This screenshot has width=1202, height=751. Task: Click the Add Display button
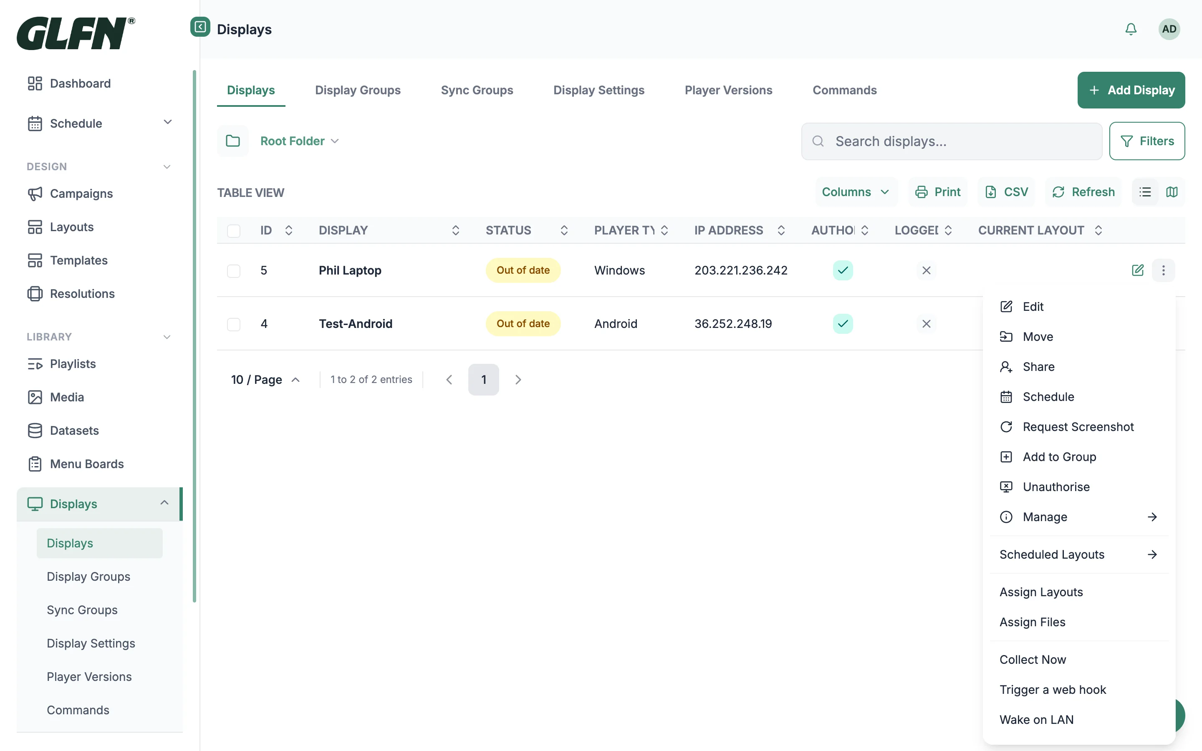click(x=1131, y=90)
